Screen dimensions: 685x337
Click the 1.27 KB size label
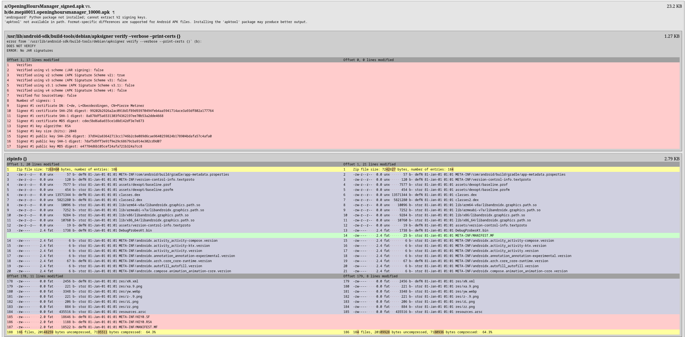(x=672, y=36)
